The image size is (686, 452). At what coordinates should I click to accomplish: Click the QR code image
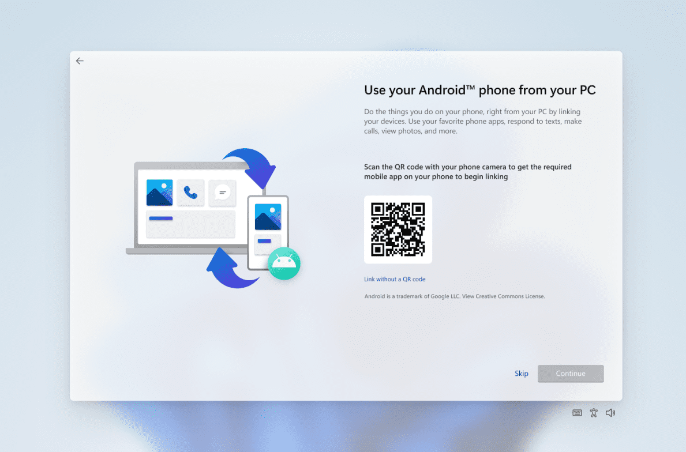398,229
